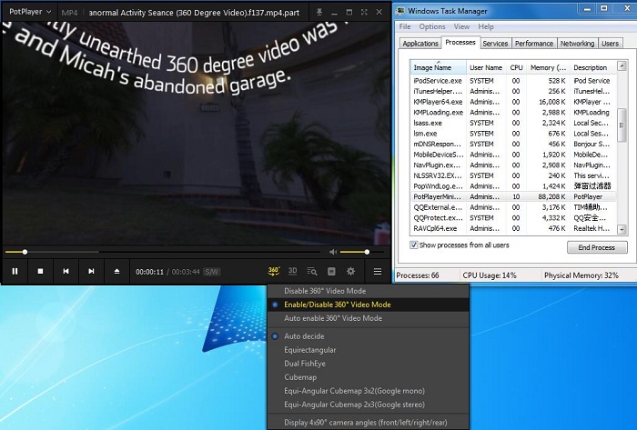Screen dimensions: 637x430
Task: Pin PotPlayer window on top
Action: 319,12
